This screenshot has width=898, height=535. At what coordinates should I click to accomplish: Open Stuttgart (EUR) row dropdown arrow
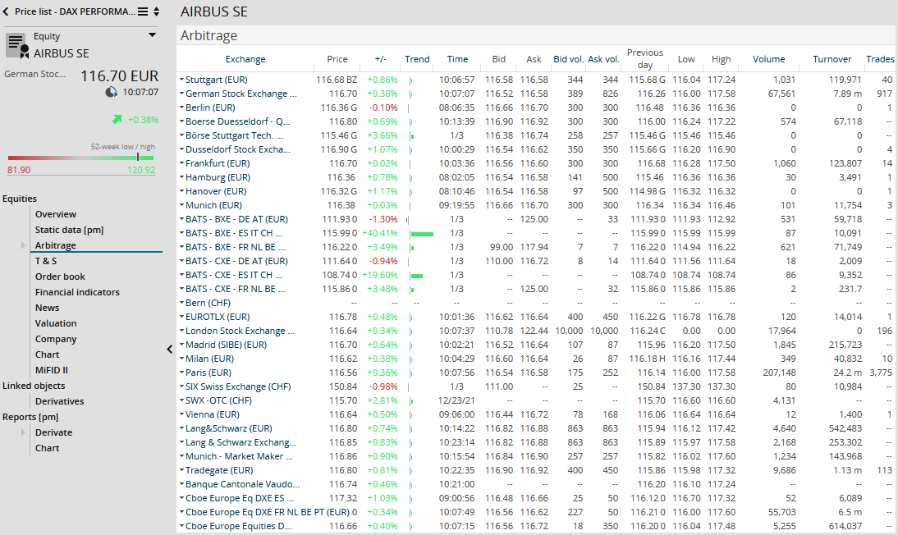click(x=181, y=80)
